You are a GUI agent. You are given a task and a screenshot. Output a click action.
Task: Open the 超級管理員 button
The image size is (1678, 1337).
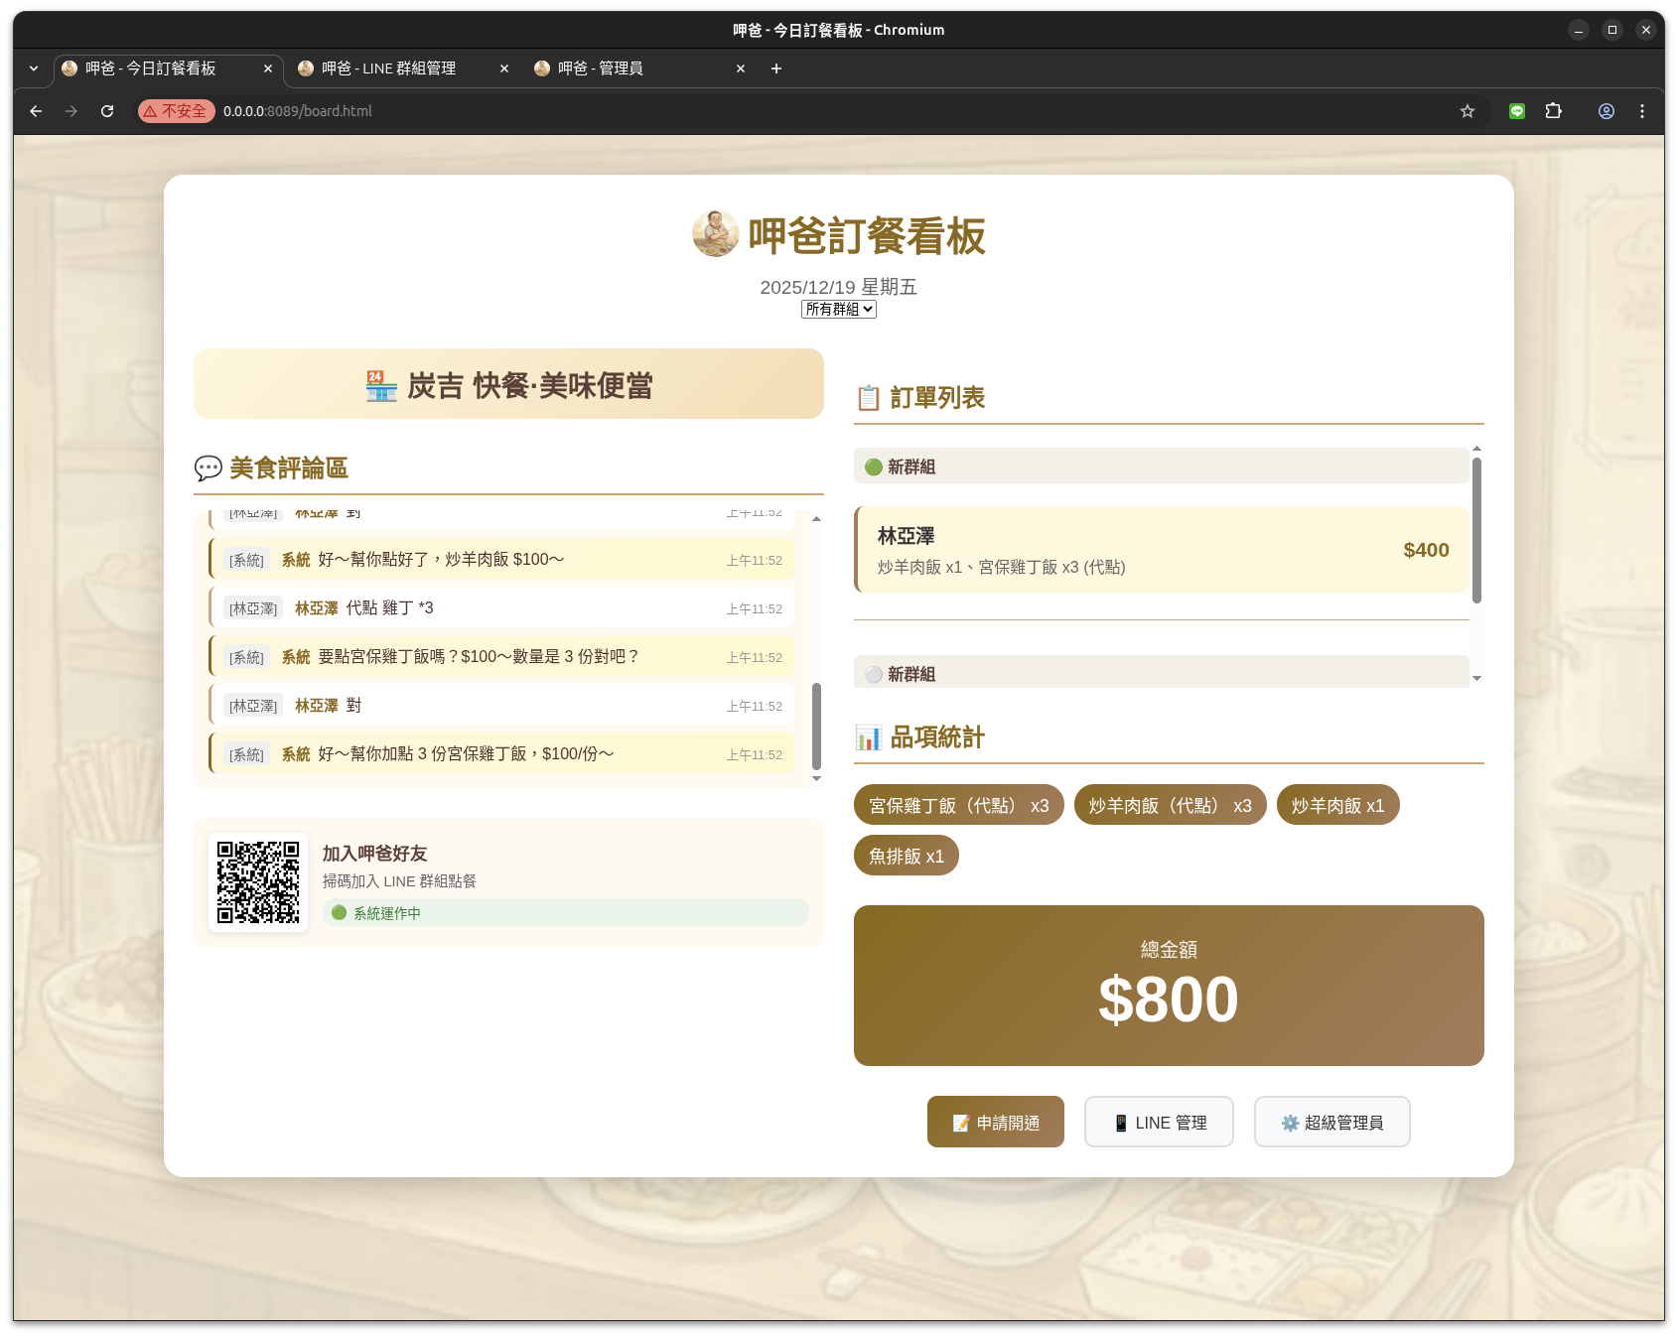(x=1331, y=1122)
